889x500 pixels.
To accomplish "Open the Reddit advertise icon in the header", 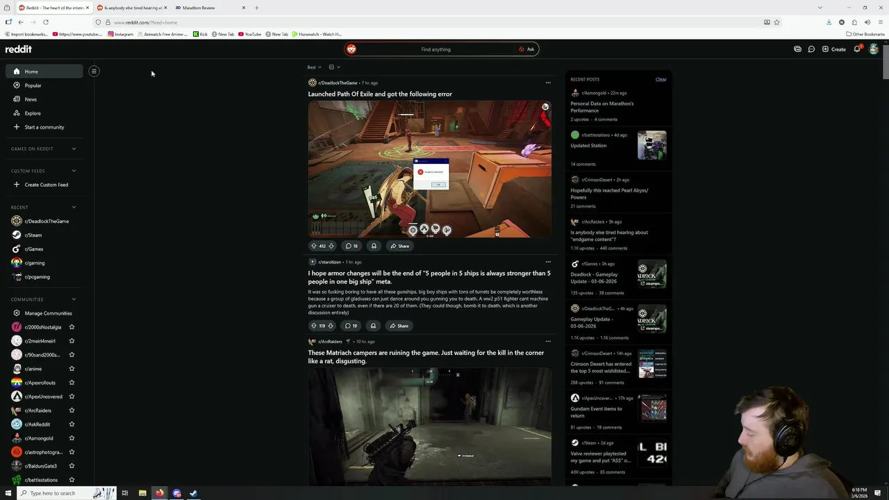I will (797, 49).
